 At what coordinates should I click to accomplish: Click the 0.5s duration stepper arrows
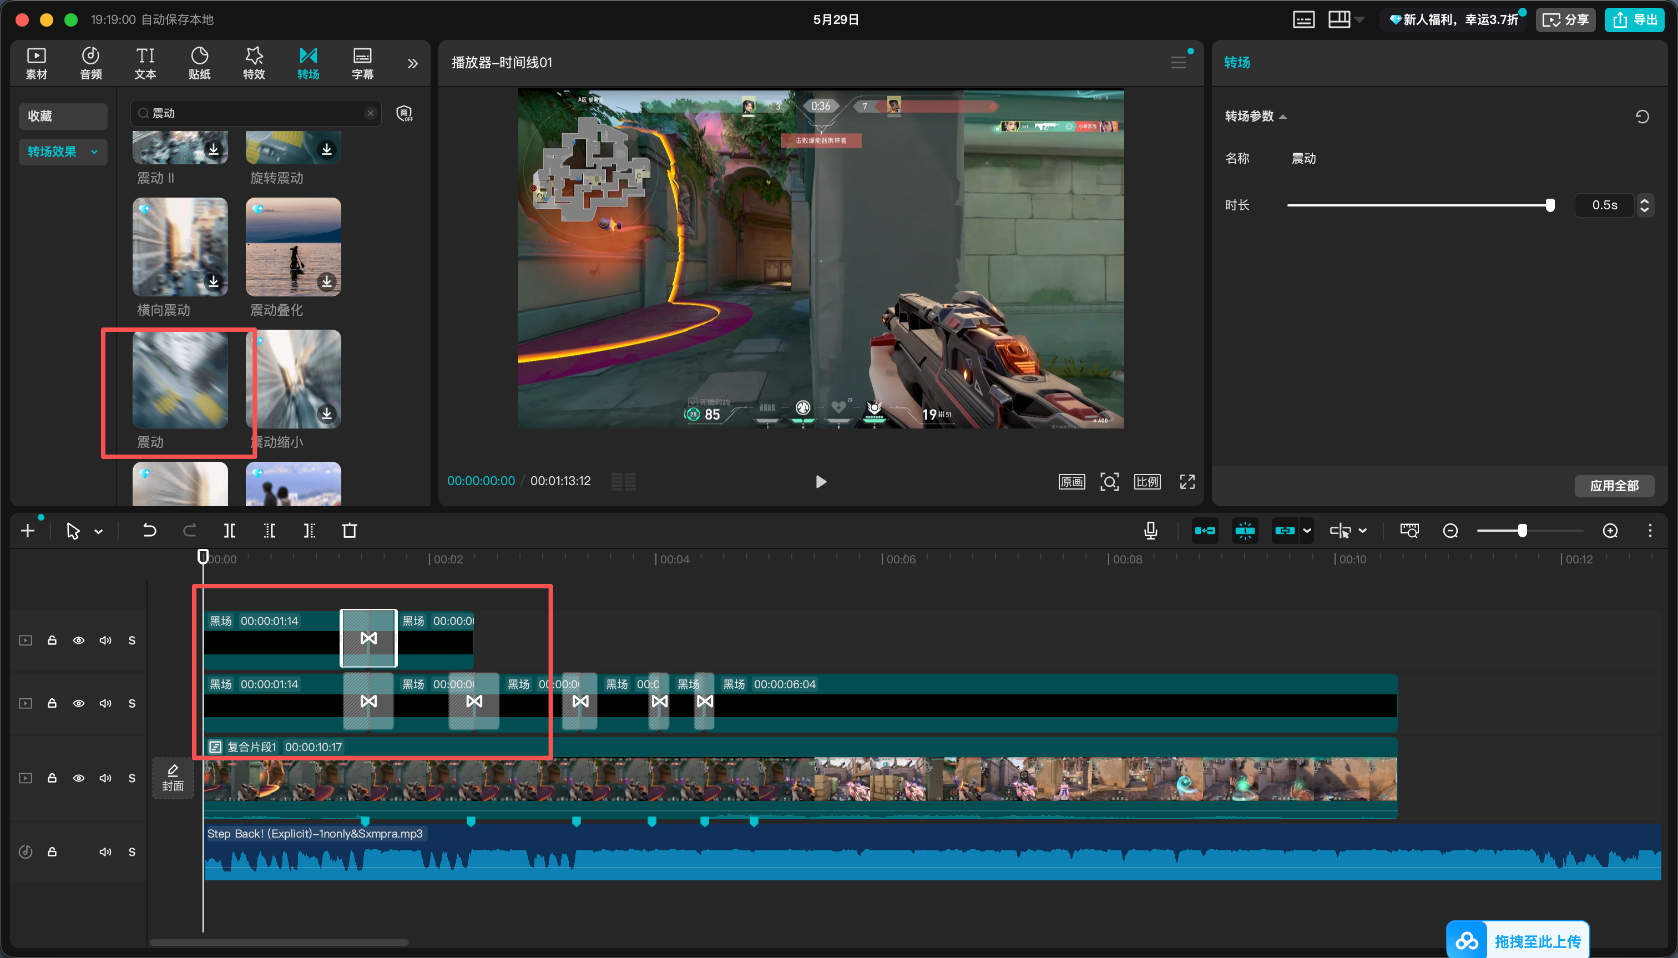tap(1645, 205)
